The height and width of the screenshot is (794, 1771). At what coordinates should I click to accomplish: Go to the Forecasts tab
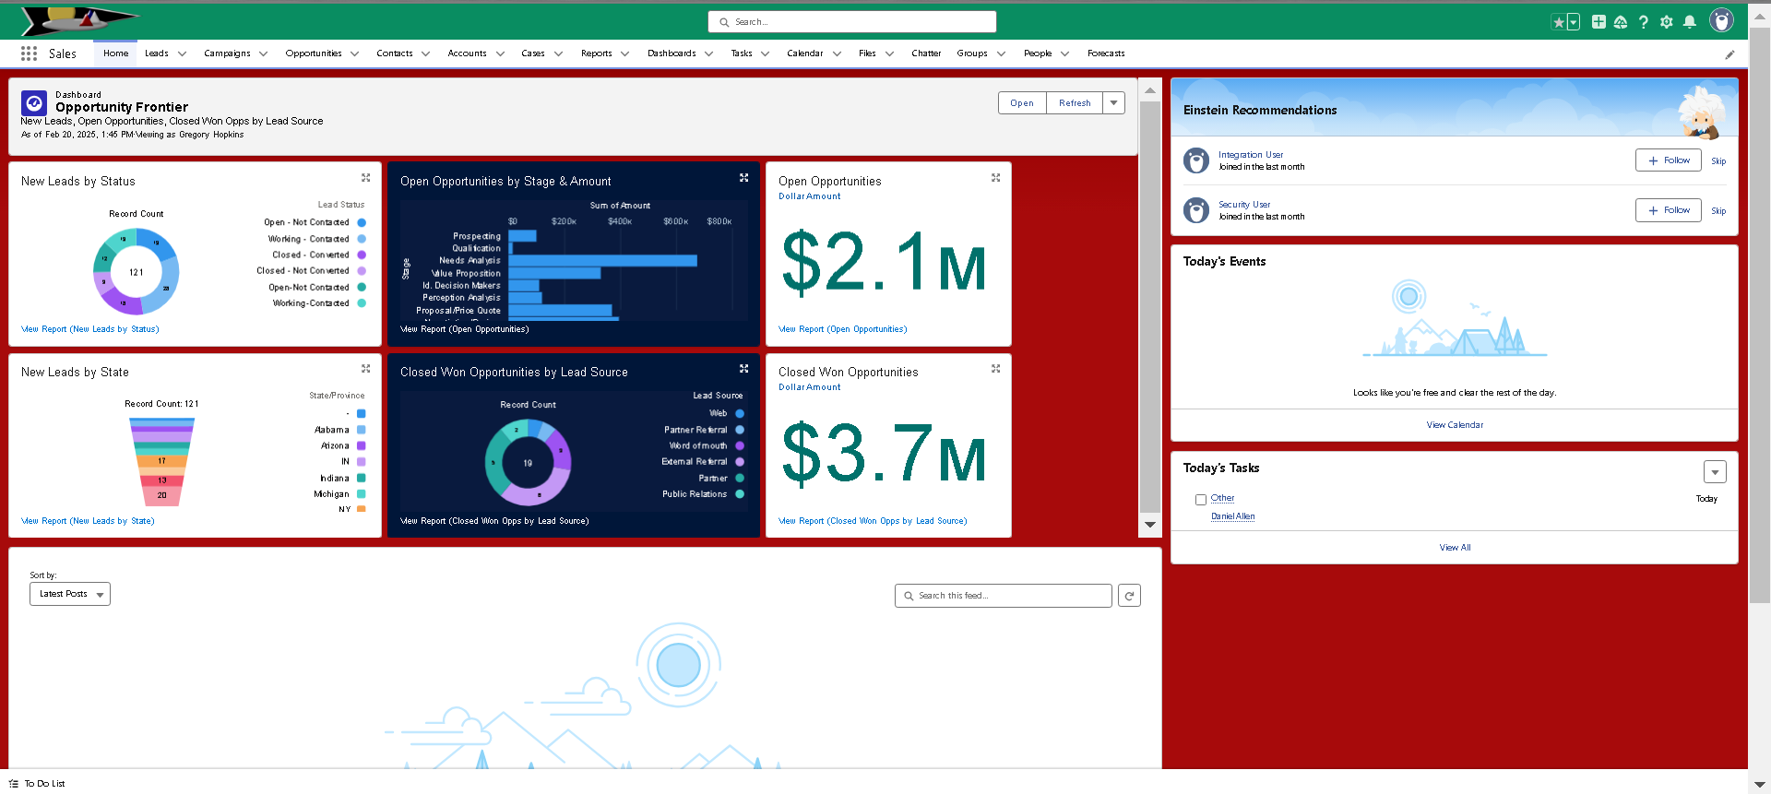[1105, 53]
